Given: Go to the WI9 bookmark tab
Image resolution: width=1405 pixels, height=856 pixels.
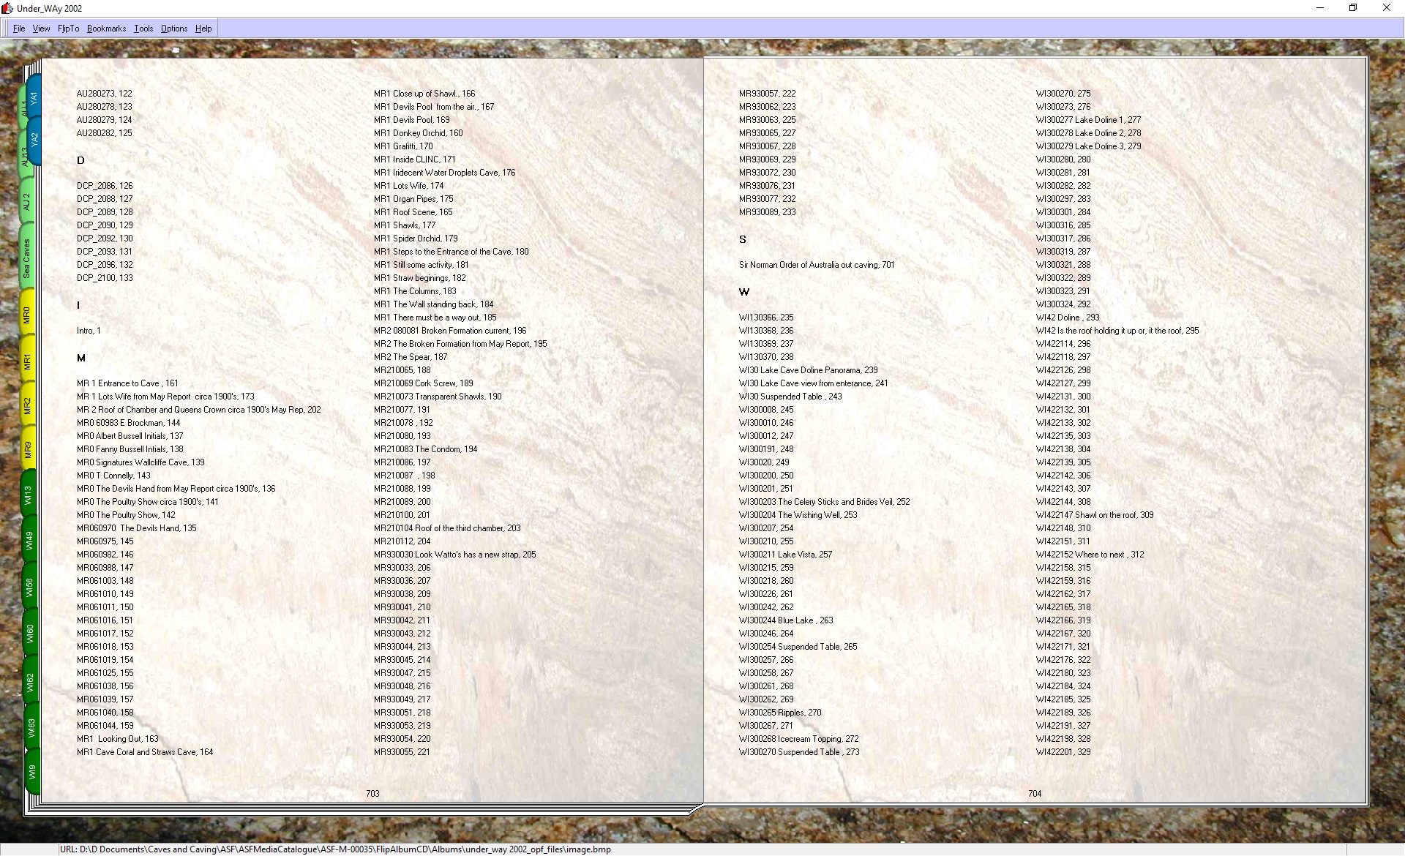Looking at the screenshot, I should click(31, 773).
